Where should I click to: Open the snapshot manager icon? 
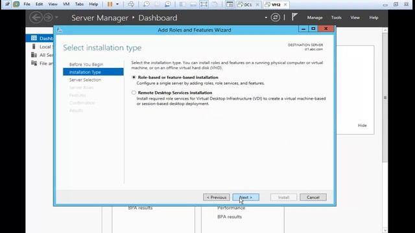tap(167, 5)
